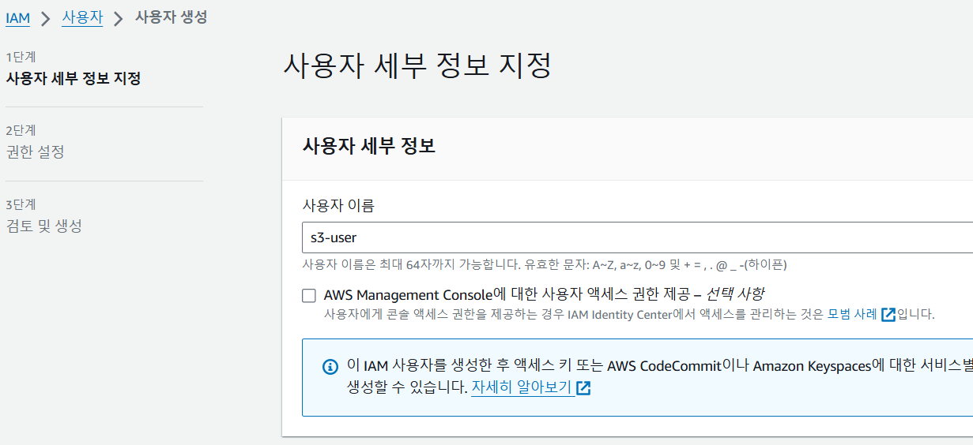973x445 pixels.
Task: Click the 2단계 step label
Action: pos(21,131)
